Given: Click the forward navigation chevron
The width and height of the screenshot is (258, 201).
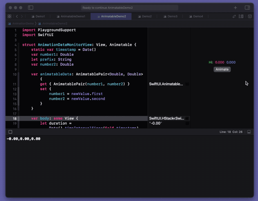Looking at the screenshot, I should [x=21, y=16].
